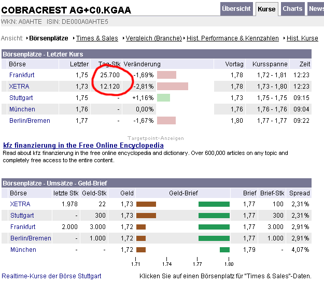Viewport: 324px width, 285px height.
Task: Open Hist. Kurse link
Action: 302,38
